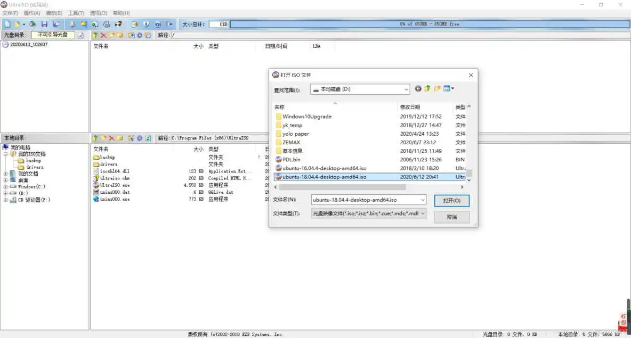
Task: Open the 文件类型 file type dropdown
Action: point(423,212)
